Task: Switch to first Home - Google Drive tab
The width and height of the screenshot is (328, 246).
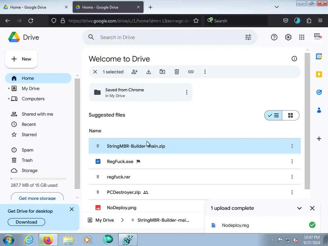Action: click(36, 7)
